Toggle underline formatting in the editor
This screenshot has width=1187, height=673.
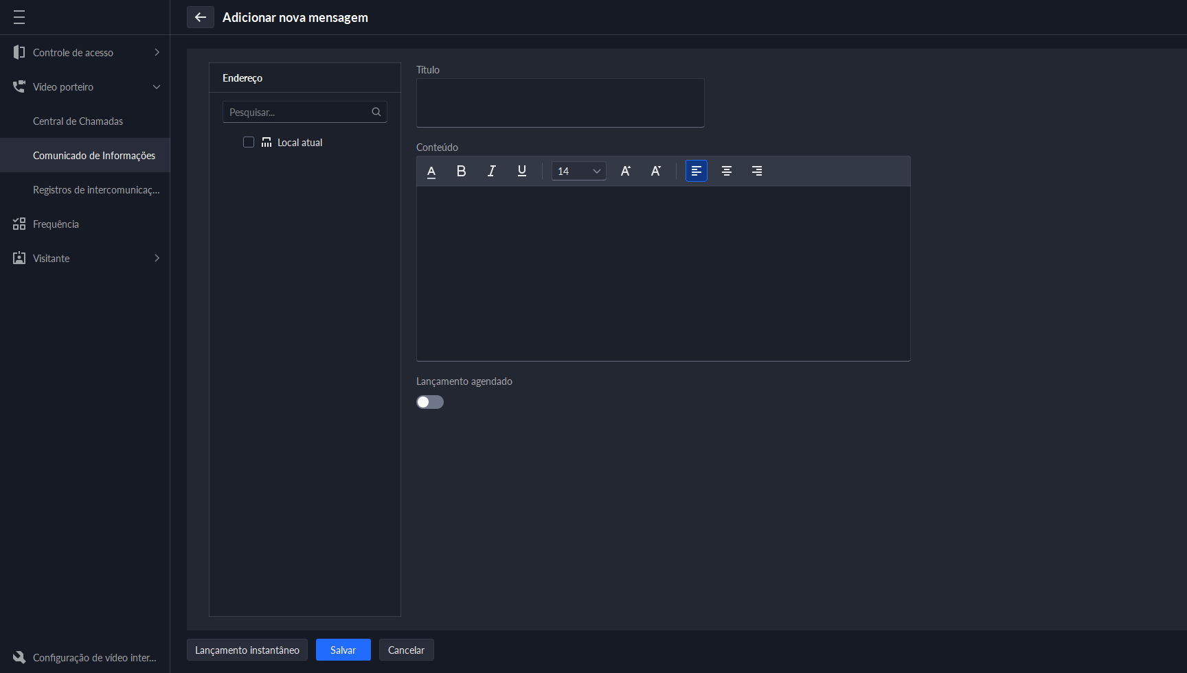[522, 172]
